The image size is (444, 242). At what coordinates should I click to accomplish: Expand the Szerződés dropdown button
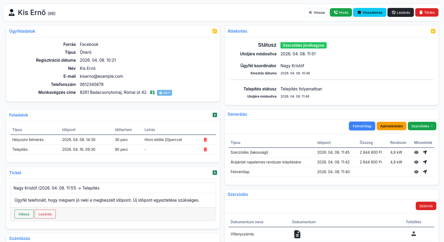pyautogui.click(x=422, y=126)
